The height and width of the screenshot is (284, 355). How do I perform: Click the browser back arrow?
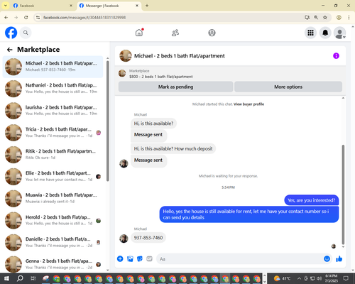(6, 18)
